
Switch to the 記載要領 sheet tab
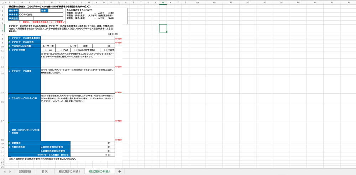coord(25,171)
